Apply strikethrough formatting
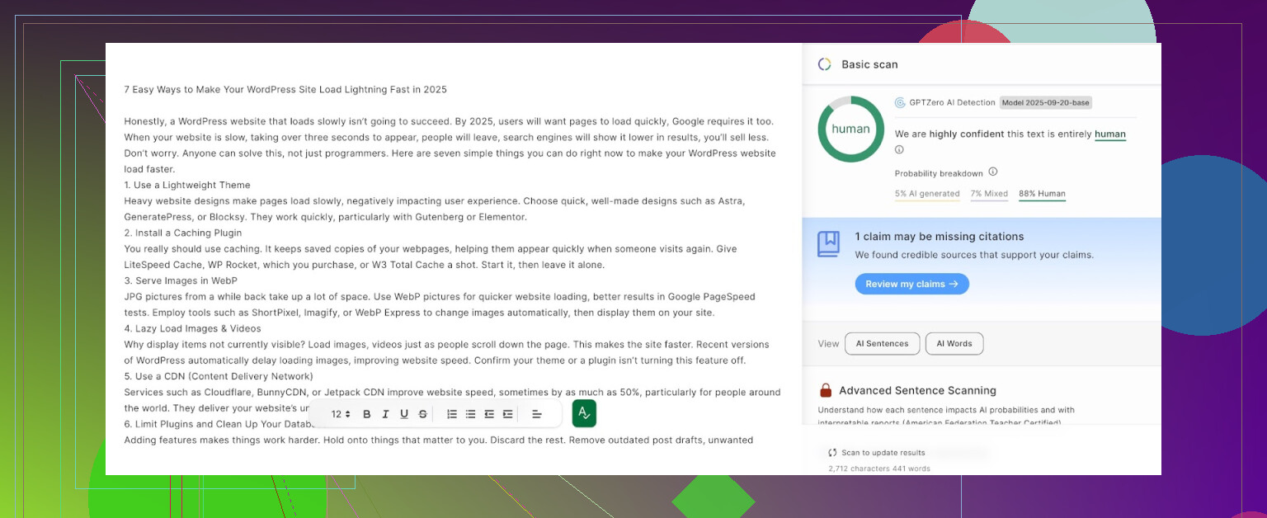Viewport: 1267px width, 518px height. click(423, 414)
